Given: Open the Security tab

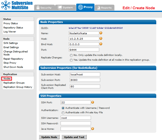Looking at the screenshot, I should tap(44, 7).
